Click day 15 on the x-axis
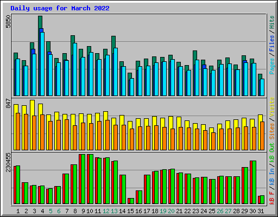Screen dimensions: 278x217 tap(130, 211)
